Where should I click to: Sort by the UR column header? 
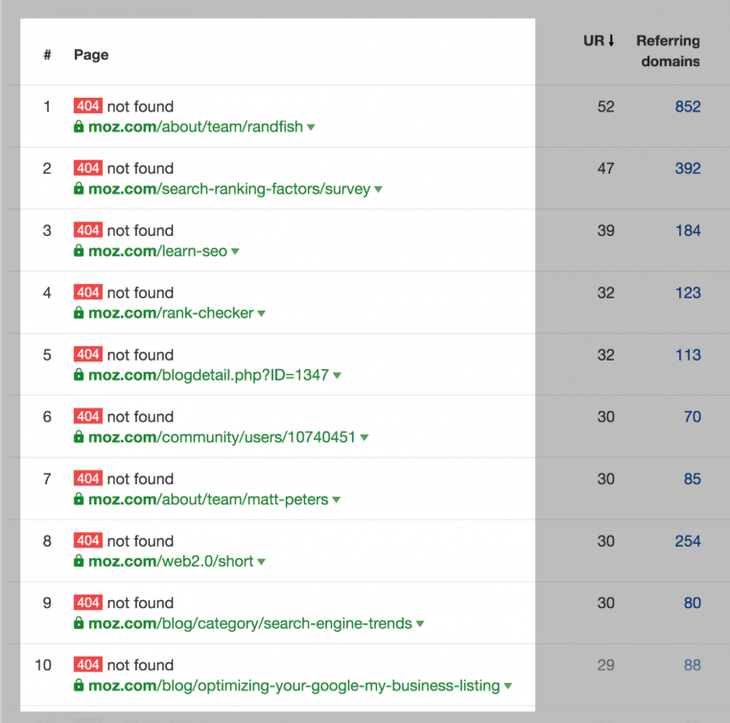599,41
